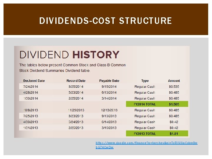Viewport: 212px width, 159px height.
Task: Click amount $0.485 in the 4/28/2014 row
Action: (174, 92)
